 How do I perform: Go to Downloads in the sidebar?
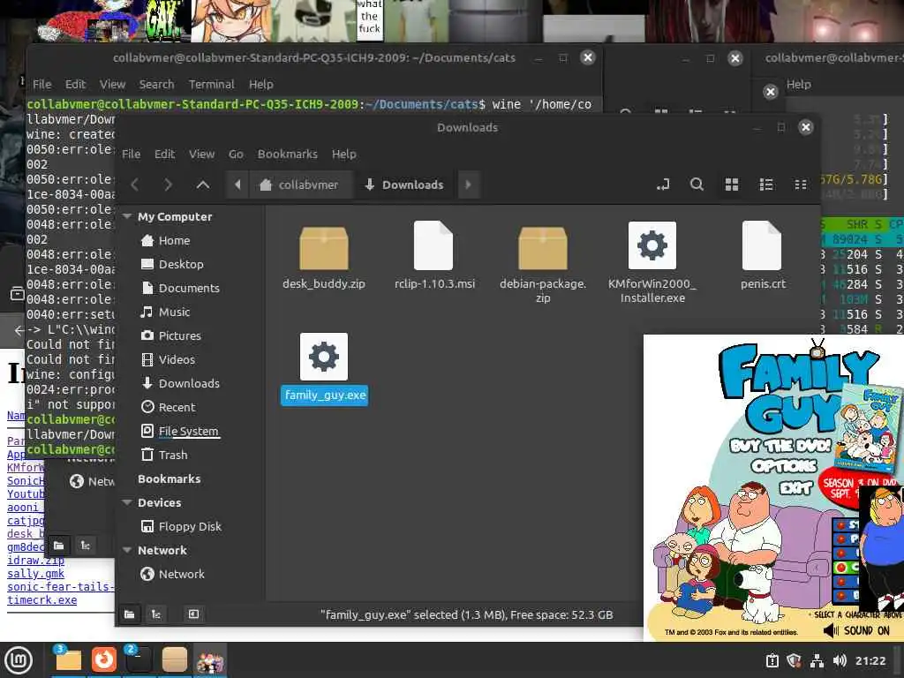pyautogui.click(x=189, y=383)
